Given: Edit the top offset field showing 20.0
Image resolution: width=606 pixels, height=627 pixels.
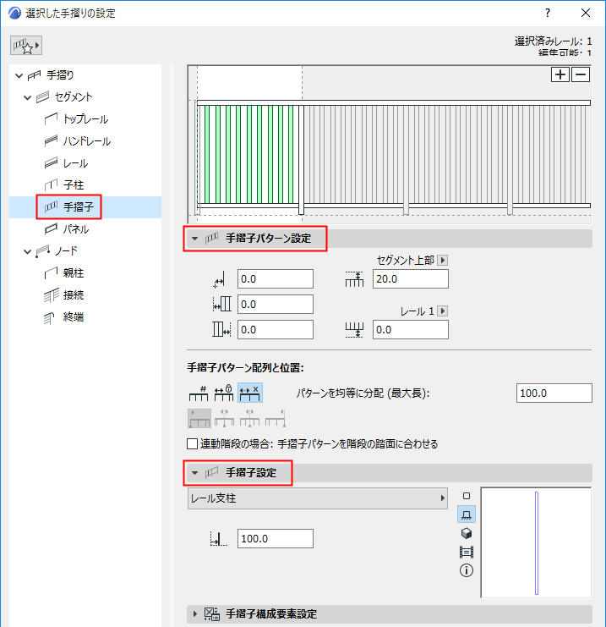Looking at the screenshot, I should pyautogui.click(x=410, y=278).
